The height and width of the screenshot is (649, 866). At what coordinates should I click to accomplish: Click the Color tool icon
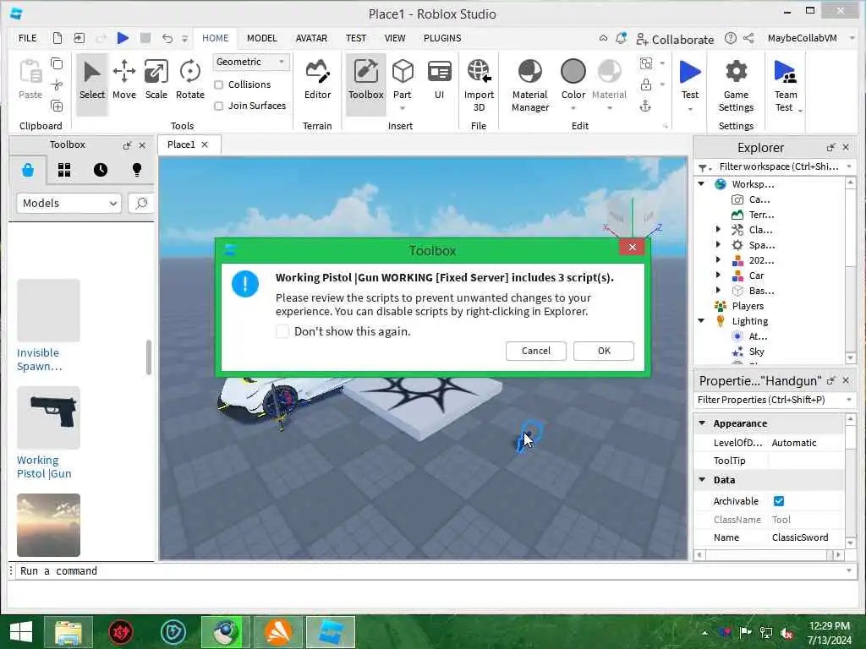573,72
